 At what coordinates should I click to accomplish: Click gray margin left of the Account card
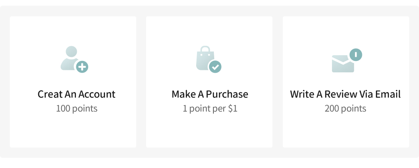coord(5,82)
